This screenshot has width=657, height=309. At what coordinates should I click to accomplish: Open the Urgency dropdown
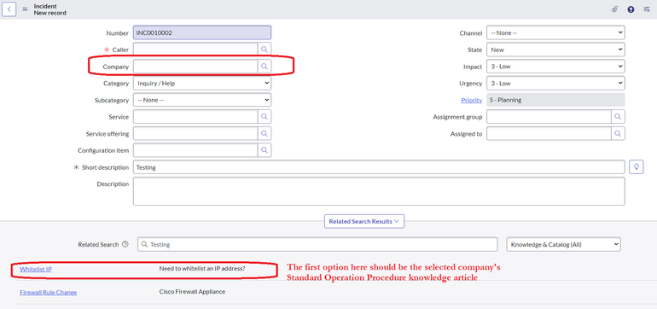pyautogui.click(x=555, y=83)
